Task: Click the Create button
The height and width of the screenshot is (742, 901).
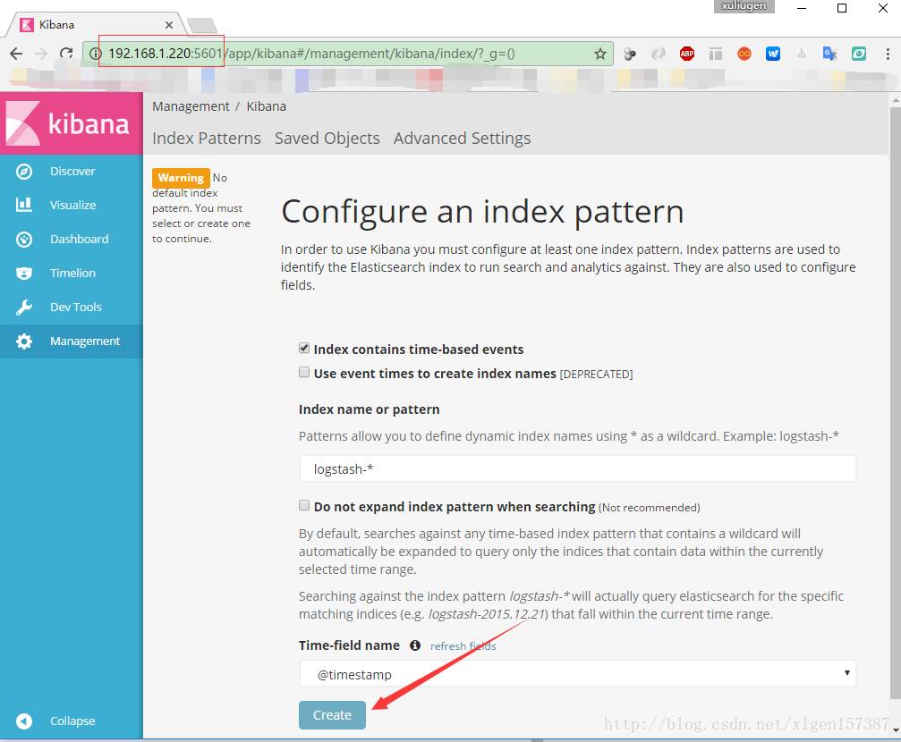Action: coord(332,715)
